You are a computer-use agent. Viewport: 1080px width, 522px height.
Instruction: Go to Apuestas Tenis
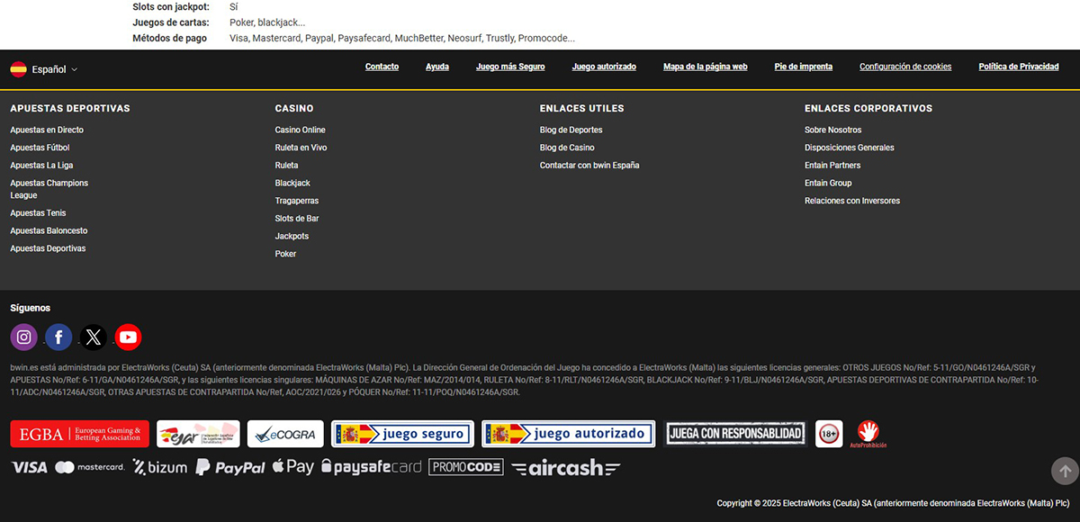pyautogui.click(x=38, y=213)
